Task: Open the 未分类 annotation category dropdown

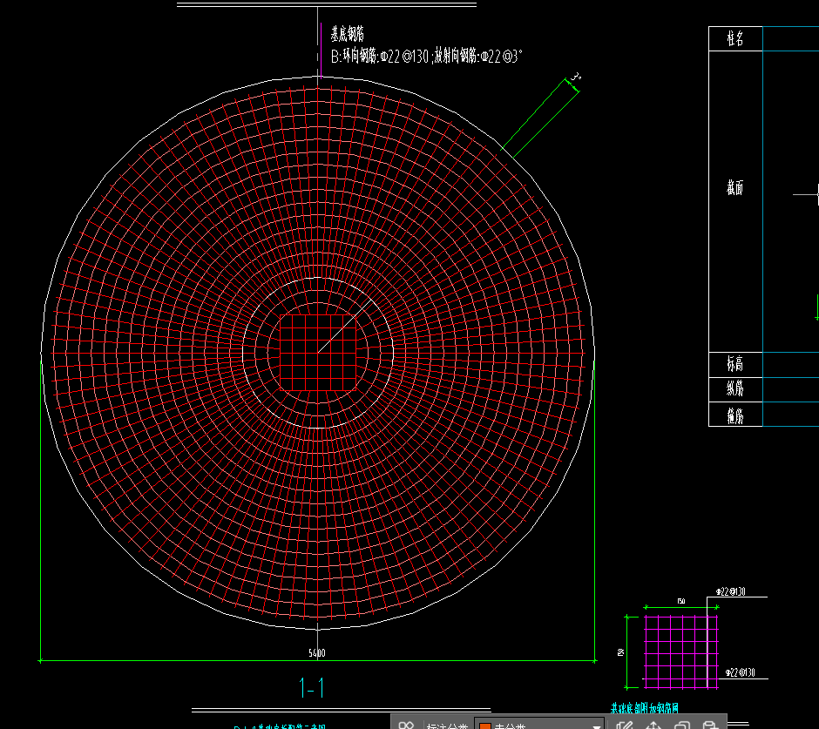Action: (597, 726)
